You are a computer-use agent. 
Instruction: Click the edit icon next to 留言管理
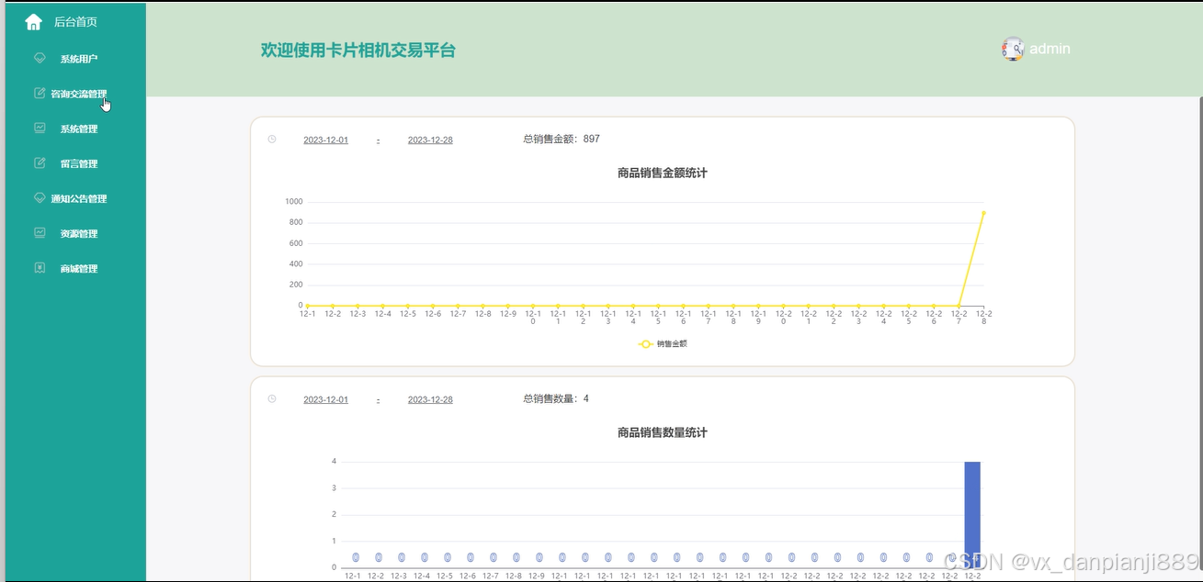tap(40, 162)
